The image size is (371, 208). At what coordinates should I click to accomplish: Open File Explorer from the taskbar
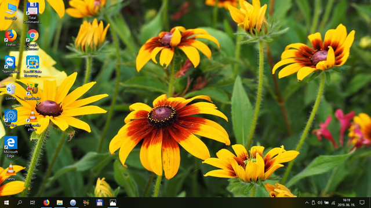pos(60,203)
